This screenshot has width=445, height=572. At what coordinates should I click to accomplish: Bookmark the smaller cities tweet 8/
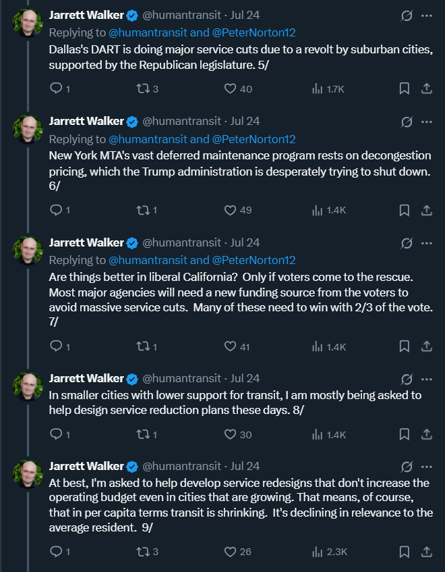point(404,435)
